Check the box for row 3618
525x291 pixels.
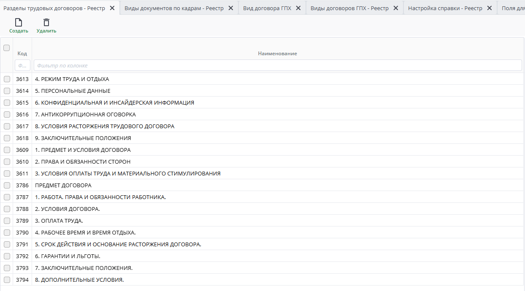pos(7,138)
